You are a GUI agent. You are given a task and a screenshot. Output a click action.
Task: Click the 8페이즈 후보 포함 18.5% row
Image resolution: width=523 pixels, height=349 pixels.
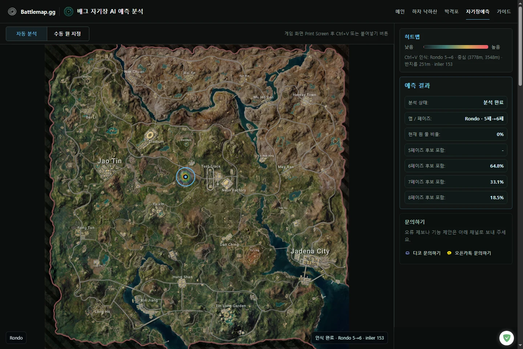(456, 197)
